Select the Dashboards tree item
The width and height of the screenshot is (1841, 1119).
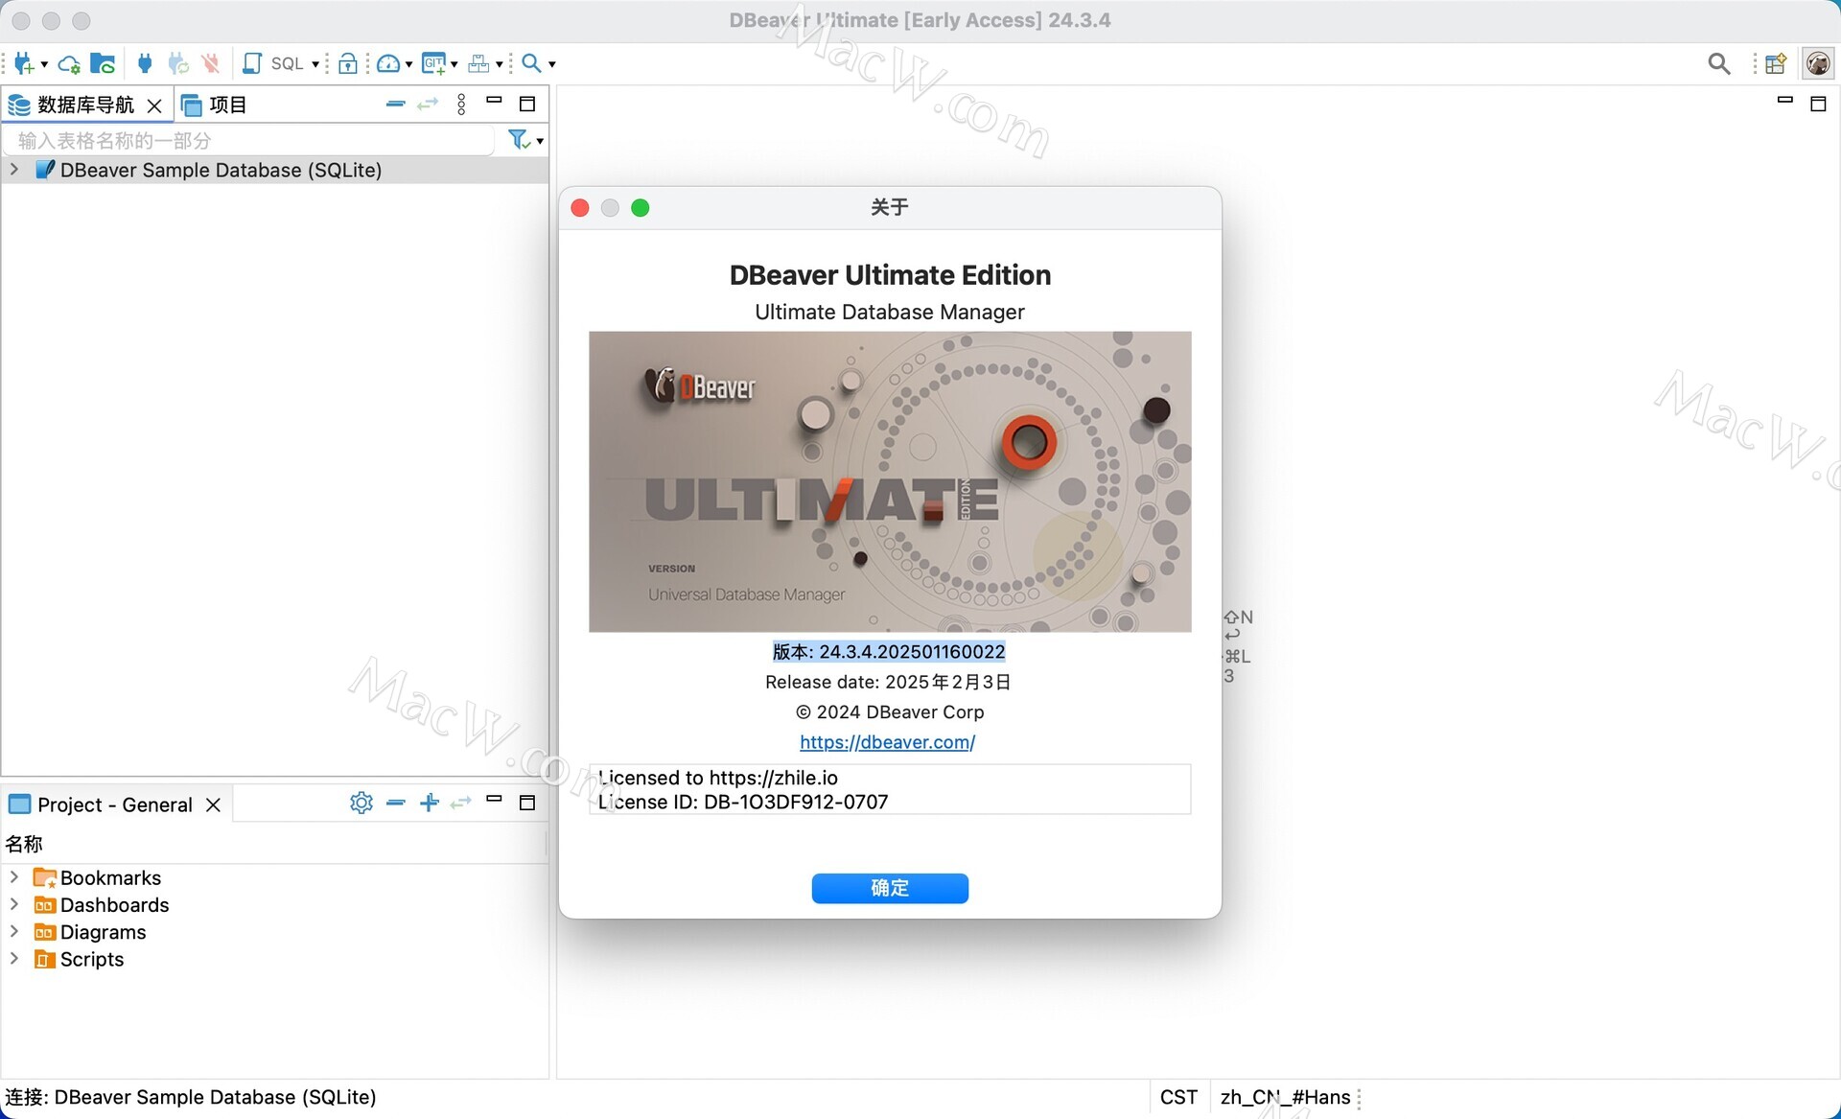pos(114,905)
